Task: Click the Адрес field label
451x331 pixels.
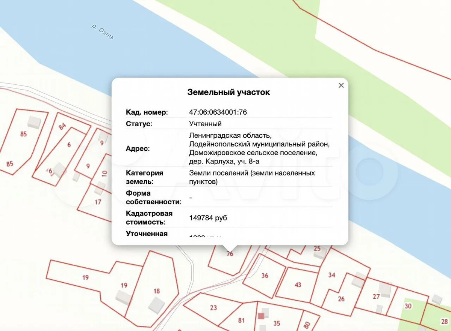Action: (138, 148)
